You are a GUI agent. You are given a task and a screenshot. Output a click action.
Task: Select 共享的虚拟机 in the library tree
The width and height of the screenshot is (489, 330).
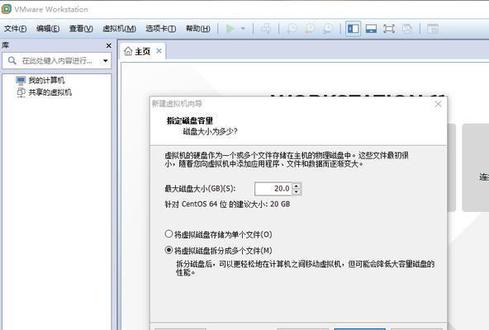point(50,92)
